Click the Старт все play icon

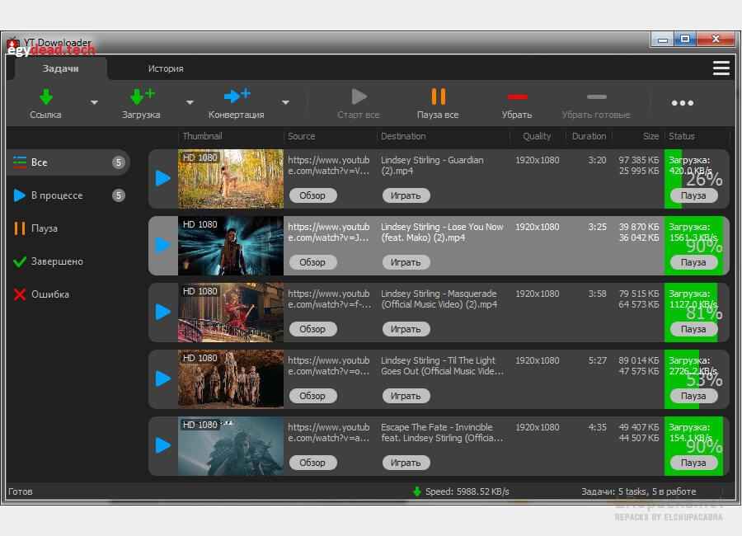(358, 95)
